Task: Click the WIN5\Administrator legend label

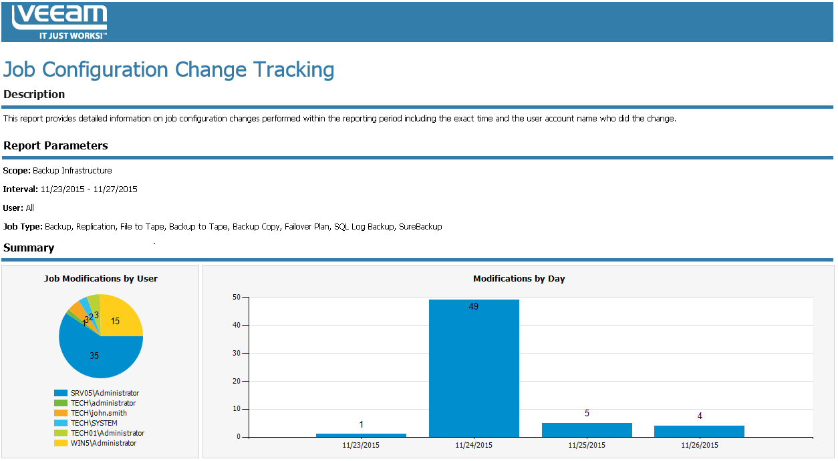Action: [104, 443]
